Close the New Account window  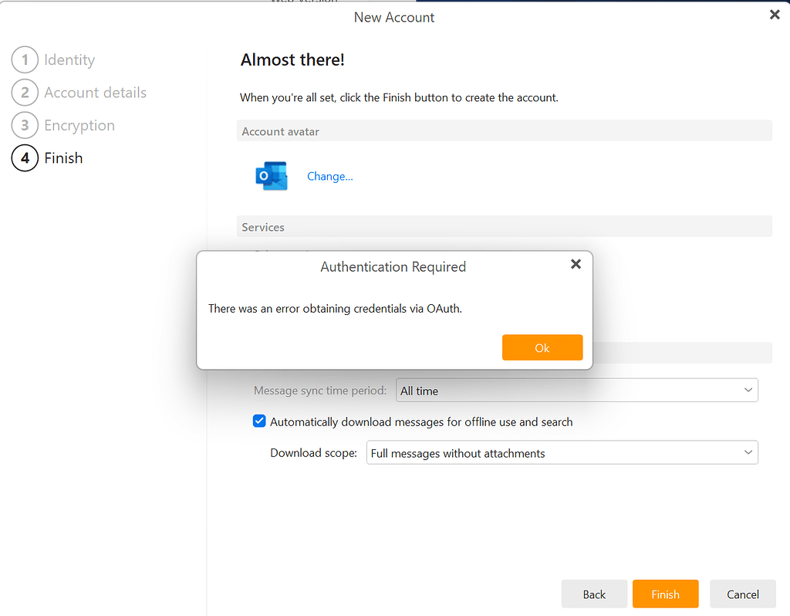coord(775,15)
